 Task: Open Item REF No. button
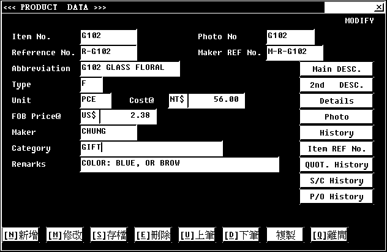336,148
